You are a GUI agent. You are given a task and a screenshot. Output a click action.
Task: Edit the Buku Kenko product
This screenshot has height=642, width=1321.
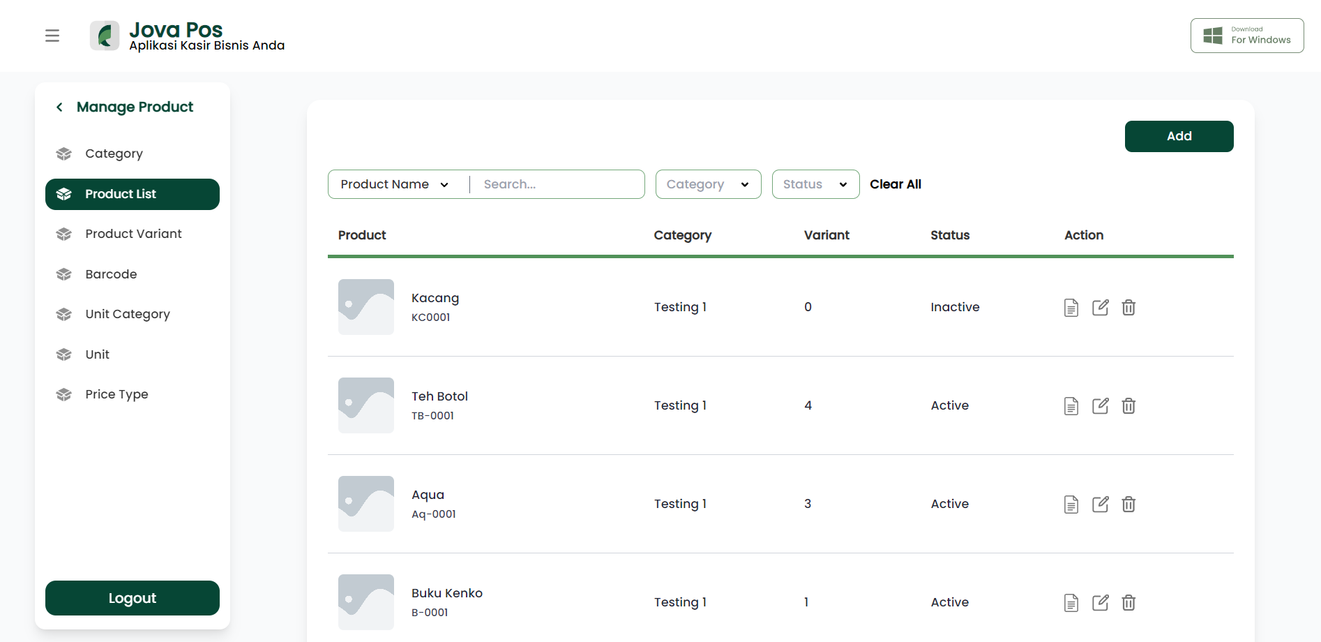[1100, 602]
